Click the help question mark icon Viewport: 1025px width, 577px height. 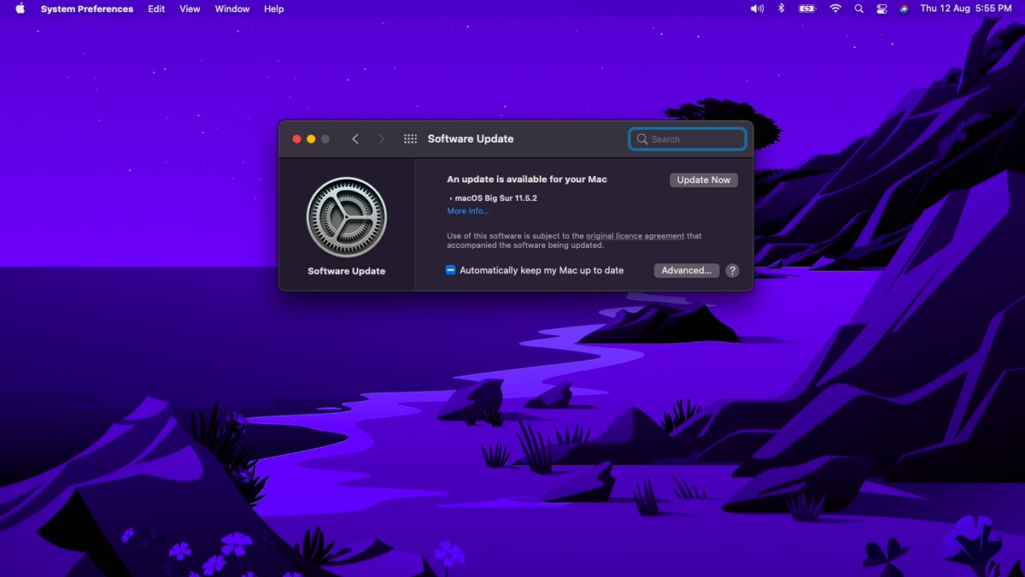tap(732, 270)
